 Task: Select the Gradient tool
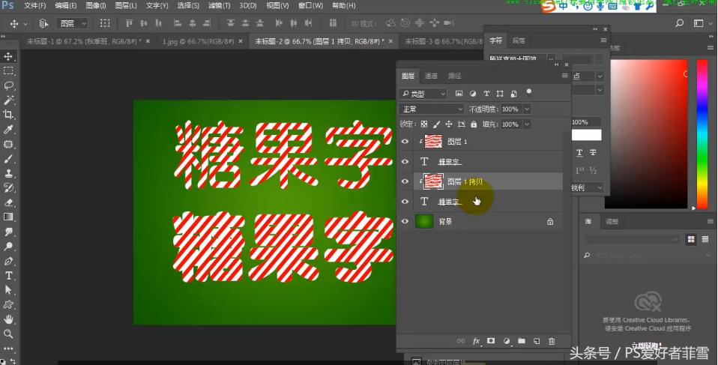[8, 217]
